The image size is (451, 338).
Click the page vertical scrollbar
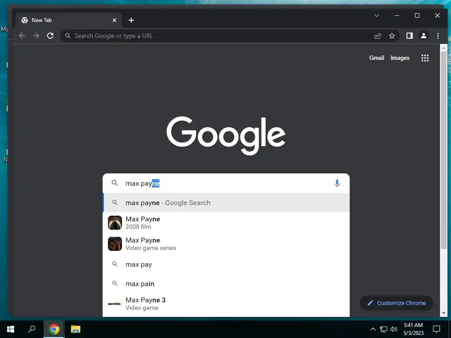(444, 150)
